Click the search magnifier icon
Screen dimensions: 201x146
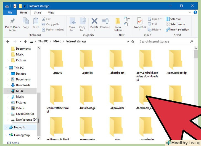pos(192,41)
